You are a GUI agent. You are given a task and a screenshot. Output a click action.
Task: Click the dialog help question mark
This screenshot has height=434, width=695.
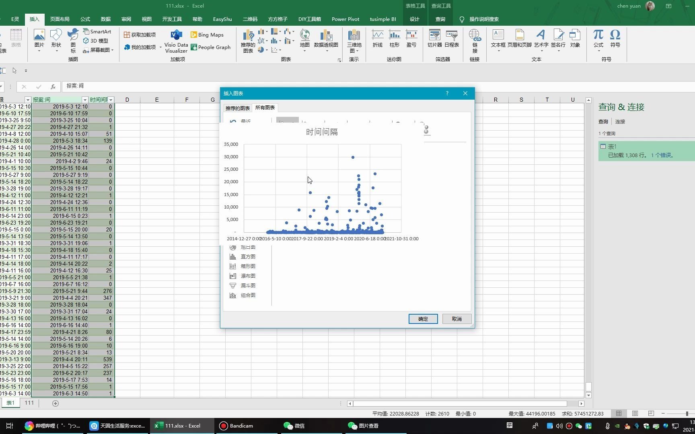pyautogui.click(x=447, y=93)
